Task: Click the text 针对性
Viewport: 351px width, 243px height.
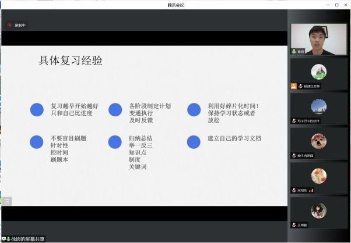Action: coord(59,145)
